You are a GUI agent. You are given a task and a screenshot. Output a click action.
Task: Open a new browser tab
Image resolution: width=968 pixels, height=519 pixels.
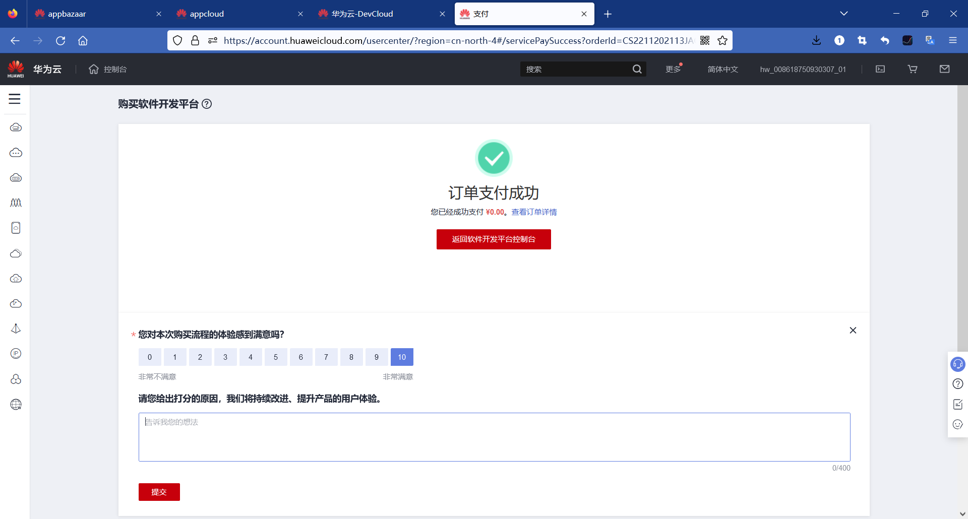pos(608,14)
